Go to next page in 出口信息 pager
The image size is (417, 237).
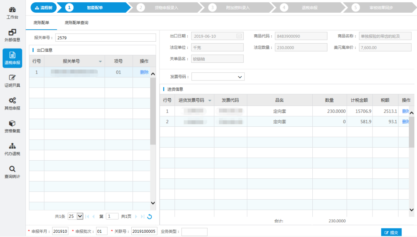pos(136,217)
